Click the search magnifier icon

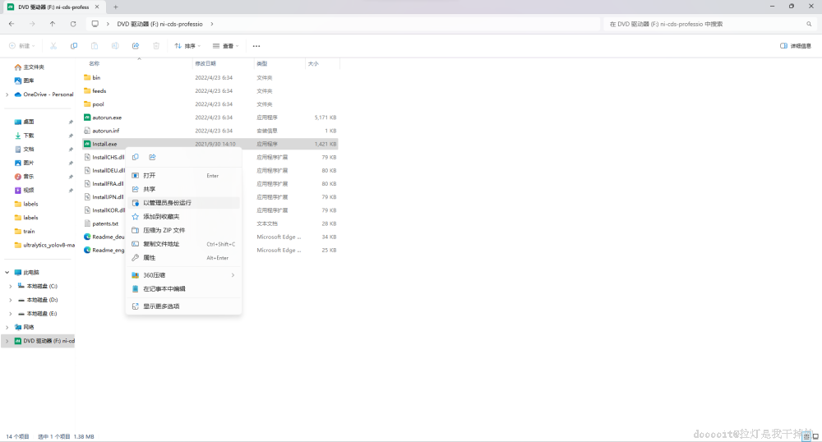(809, 24)
